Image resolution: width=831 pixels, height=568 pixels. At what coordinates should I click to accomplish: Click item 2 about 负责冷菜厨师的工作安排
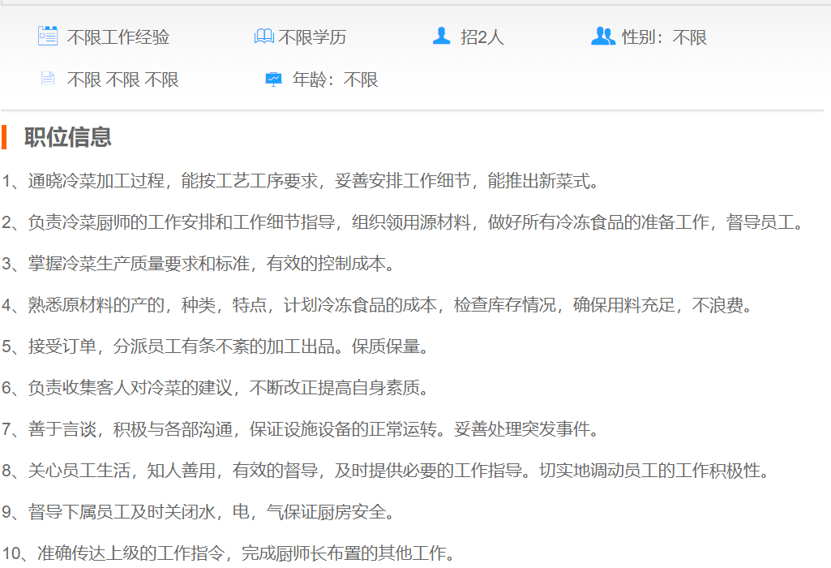(x=404, y=222)
